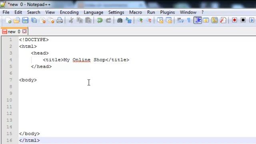The image size is (256, 144).
Task: Click the opening '<body>' tag
Action: coord(28,80)
